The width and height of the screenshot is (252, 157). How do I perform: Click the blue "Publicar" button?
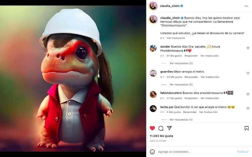point(243,152)
